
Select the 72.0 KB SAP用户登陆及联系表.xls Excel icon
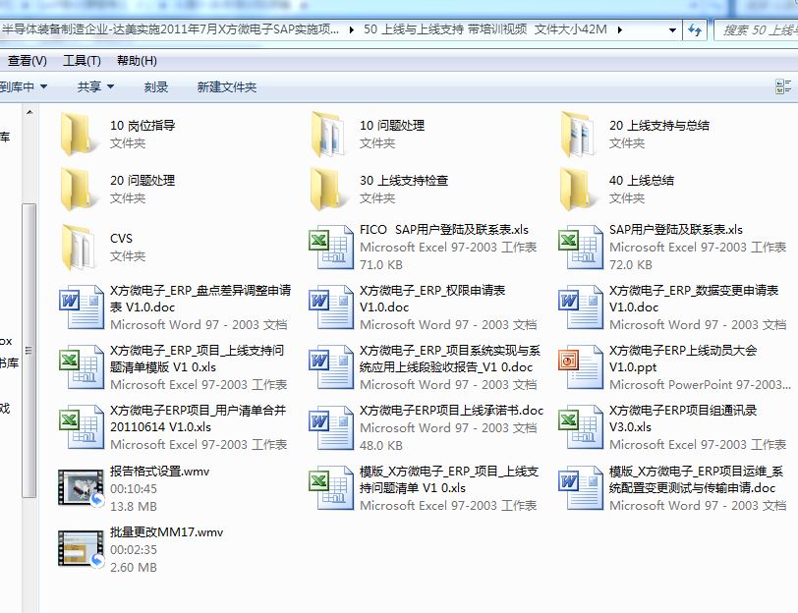pyautogui.click(x=580, y=247)
